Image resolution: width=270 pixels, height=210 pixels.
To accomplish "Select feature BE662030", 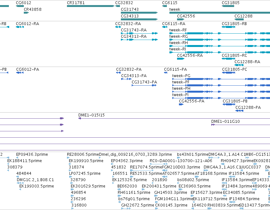I will pos(127,186).
